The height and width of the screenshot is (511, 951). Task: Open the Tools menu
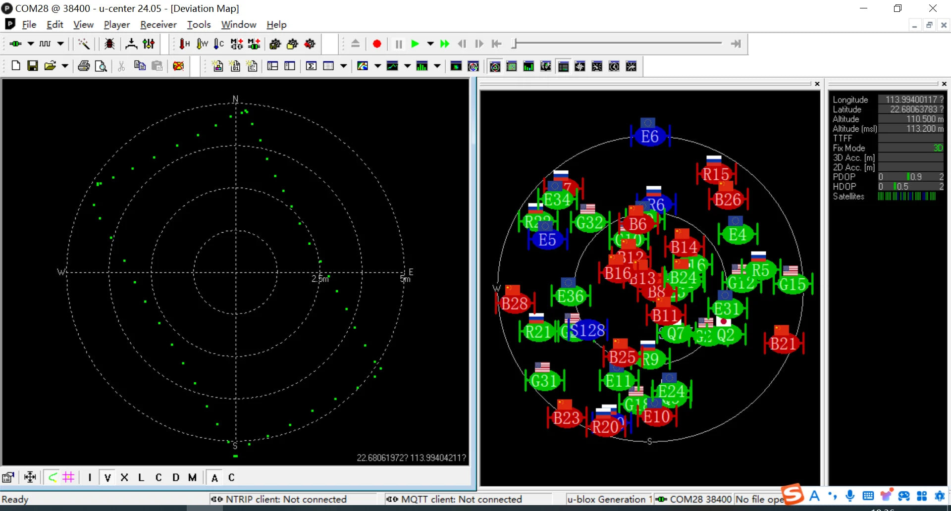(199, 24)
